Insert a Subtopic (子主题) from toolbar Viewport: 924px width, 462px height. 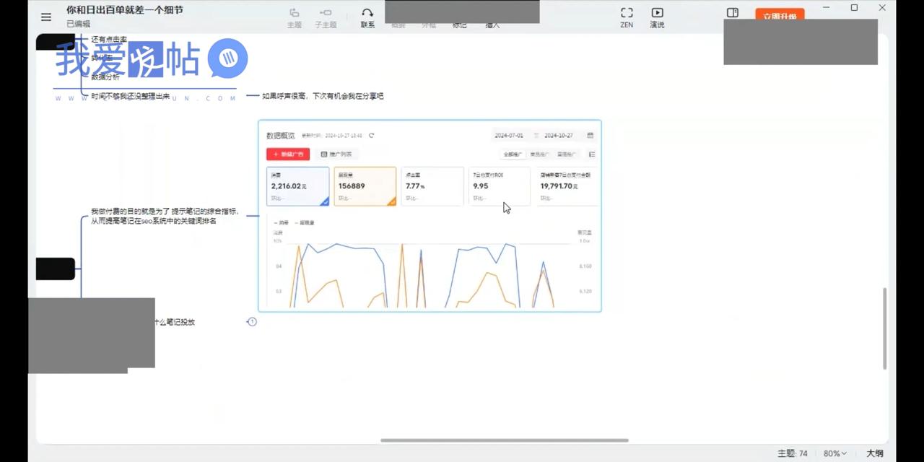(326, 18)
